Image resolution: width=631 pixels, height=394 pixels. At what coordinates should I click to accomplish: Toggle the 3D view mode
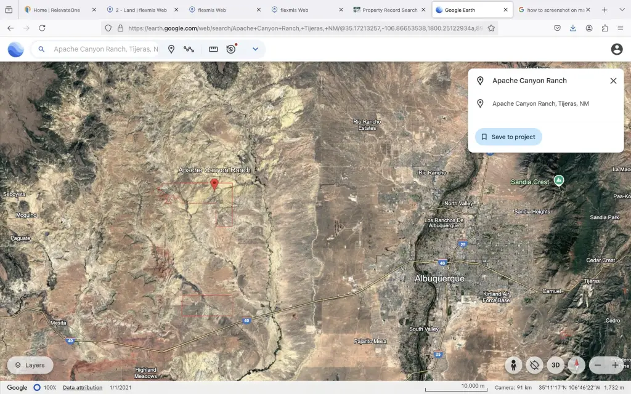pyautogui.click(x=555, y=365)
